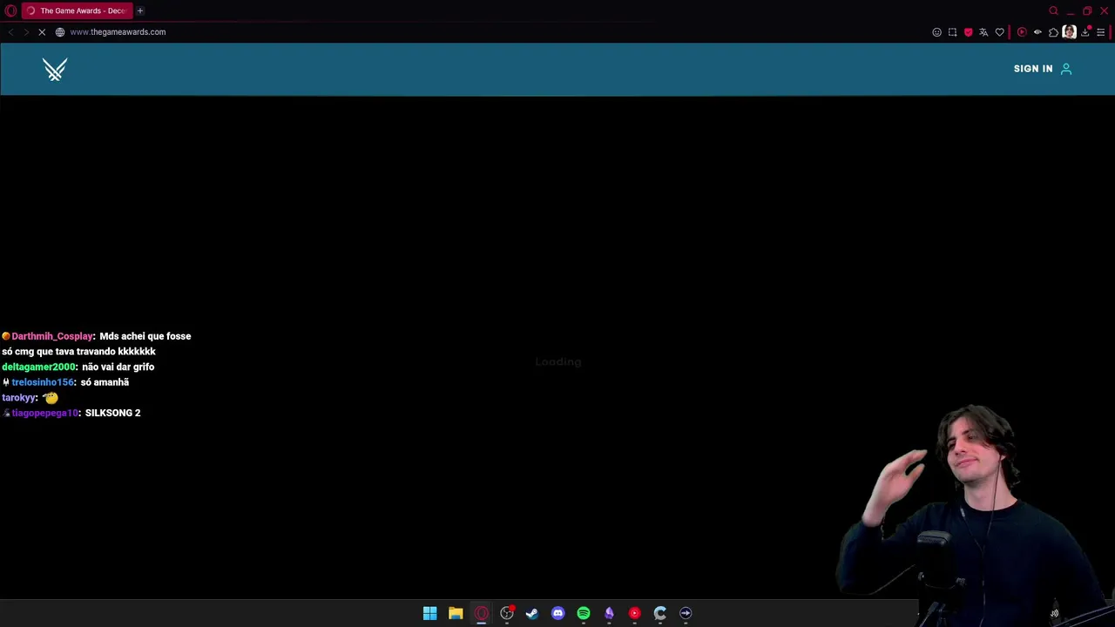
Task: Go forward to next page
Action: tap(26, 32)
